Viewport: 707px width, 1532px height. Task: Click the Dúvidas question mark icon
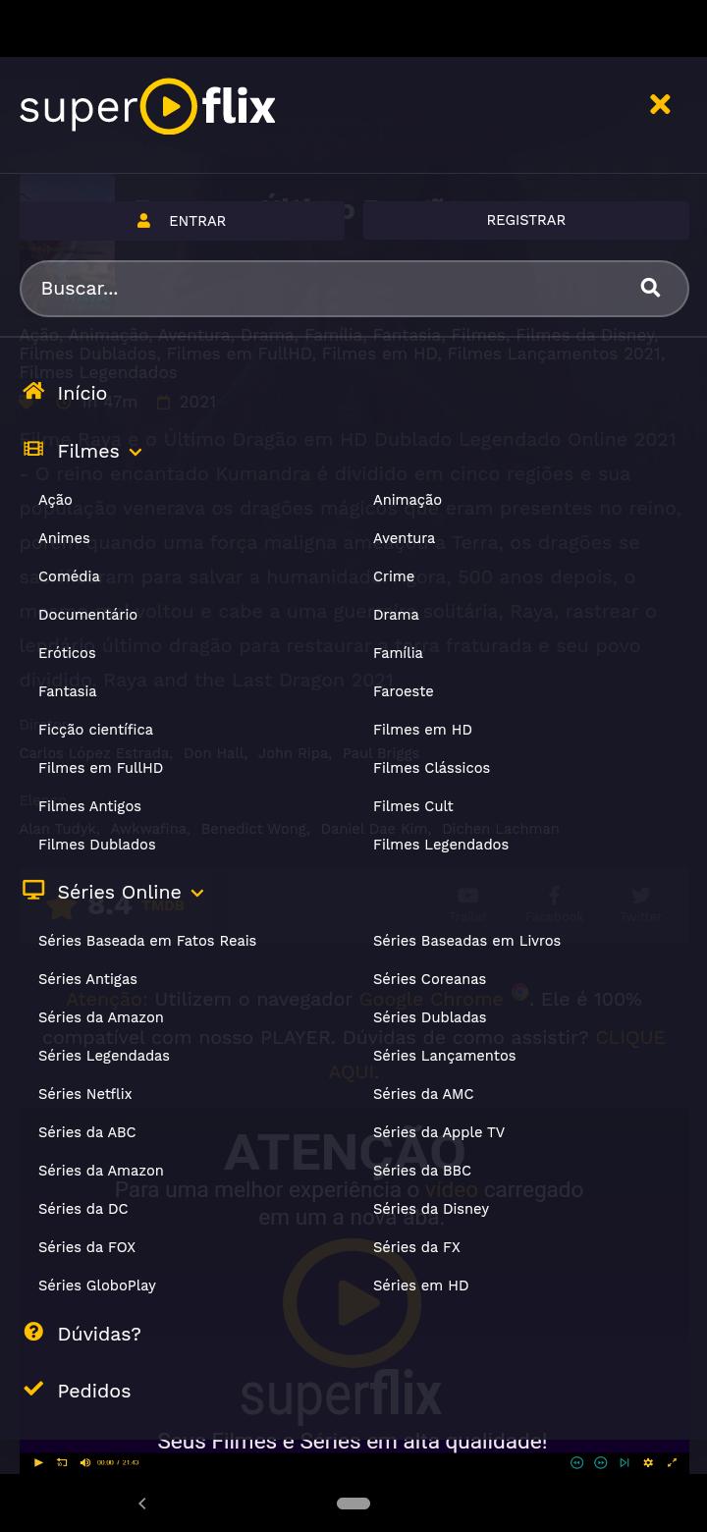pyautogui.click(x=33, y=1332)
